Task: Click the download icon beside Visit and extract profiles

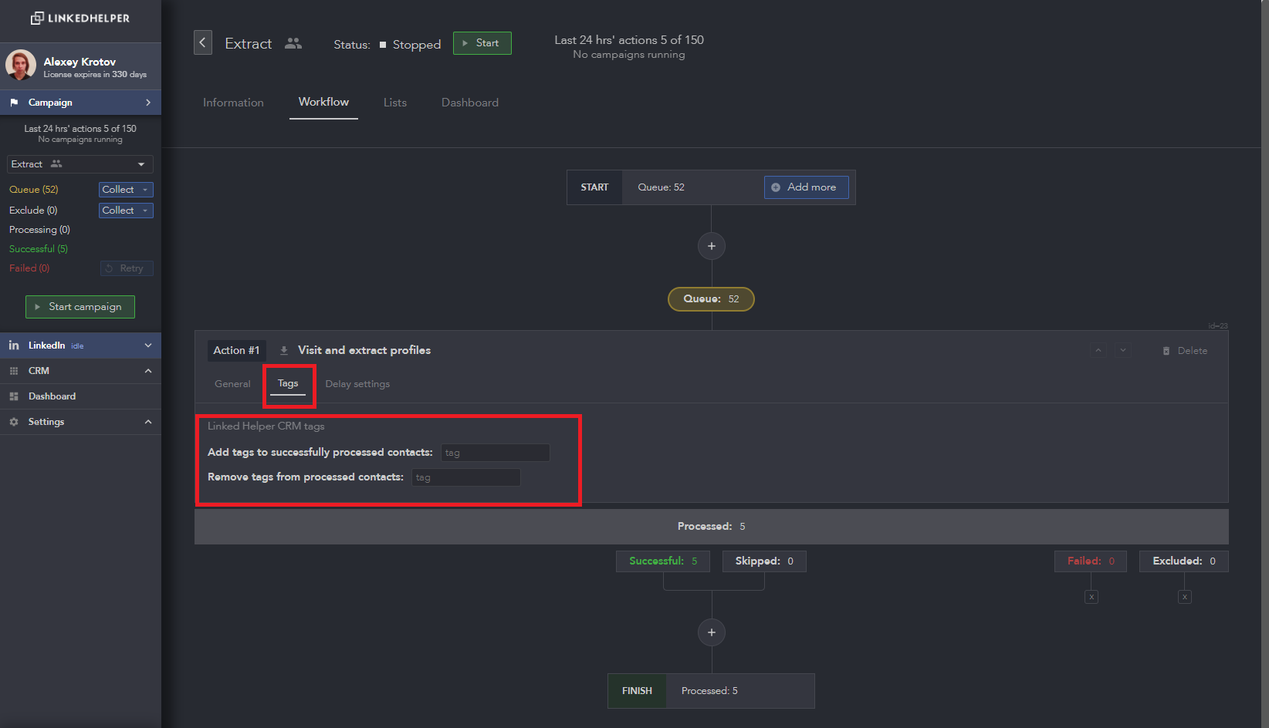Action: (x=284, y=351)
